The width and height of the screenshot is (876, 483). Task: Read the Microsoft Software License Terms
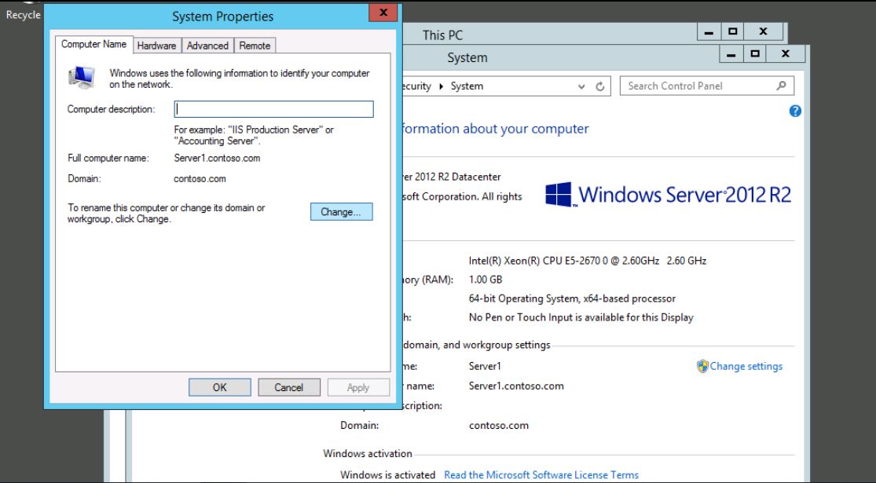click(541, 474)
